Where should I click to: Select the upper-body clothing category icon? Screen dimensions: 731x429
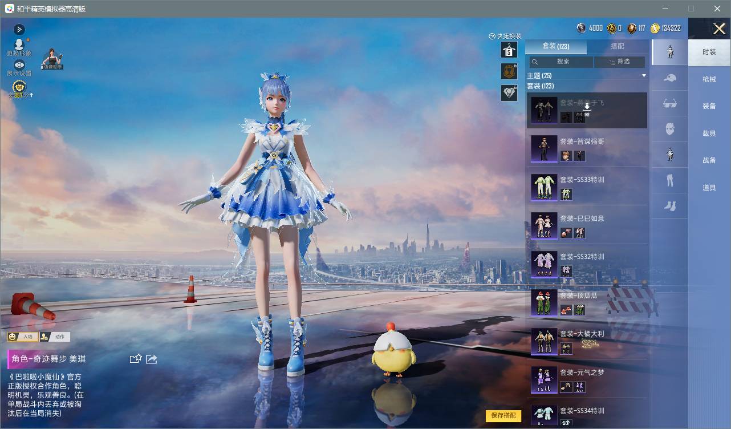click(x=670, y=154)
